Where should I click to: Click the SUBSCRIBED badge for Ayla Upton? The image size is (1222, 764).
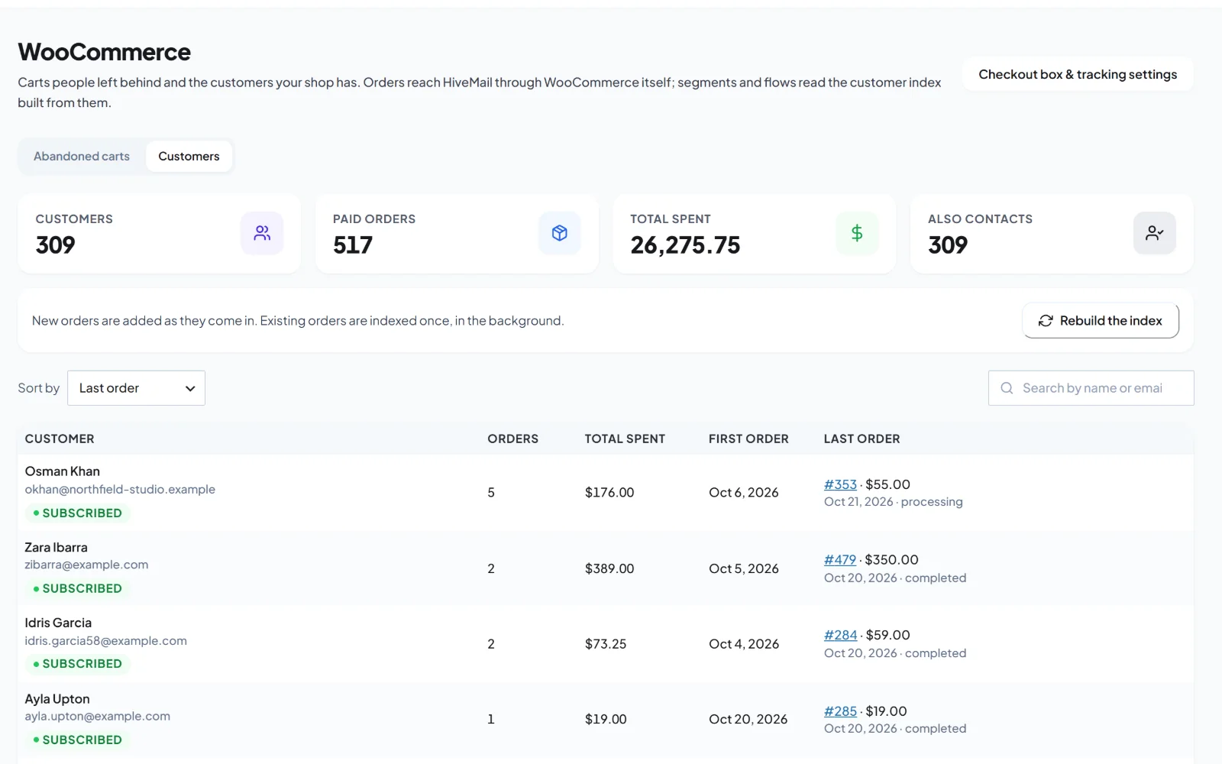tap(78, 740)
